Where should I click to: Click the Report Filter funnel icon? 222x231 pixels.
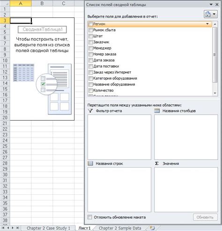pyautogui.click(x=90, y=111)
